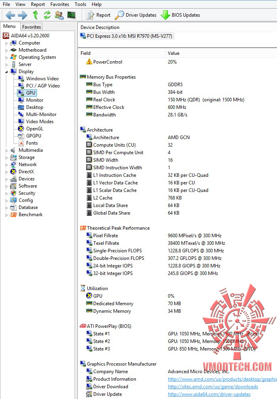Click the Operating System Windows flag icon
The height and width of the screenshot is (399, 277).
pyautogui.click(x=13, y=57)
